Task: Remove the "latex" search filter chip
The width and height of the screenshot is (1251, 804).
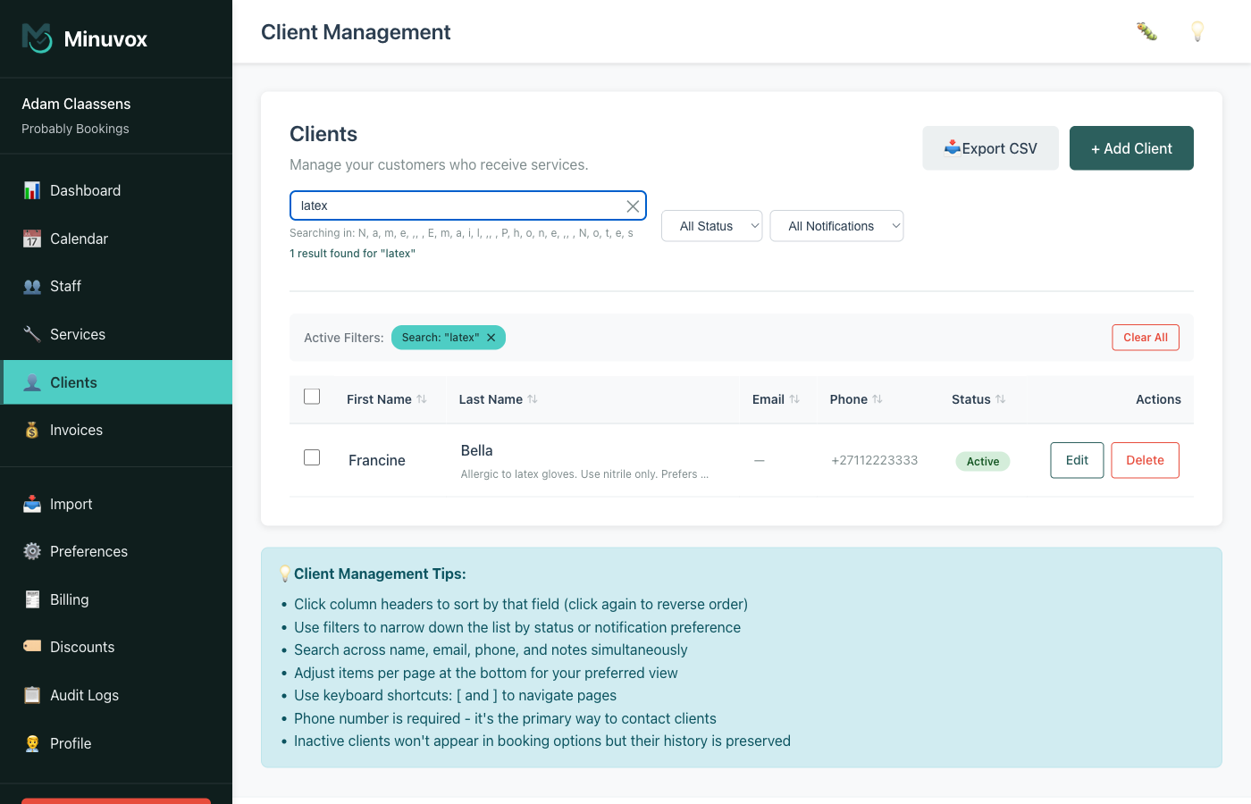Action: pos(491,338)
